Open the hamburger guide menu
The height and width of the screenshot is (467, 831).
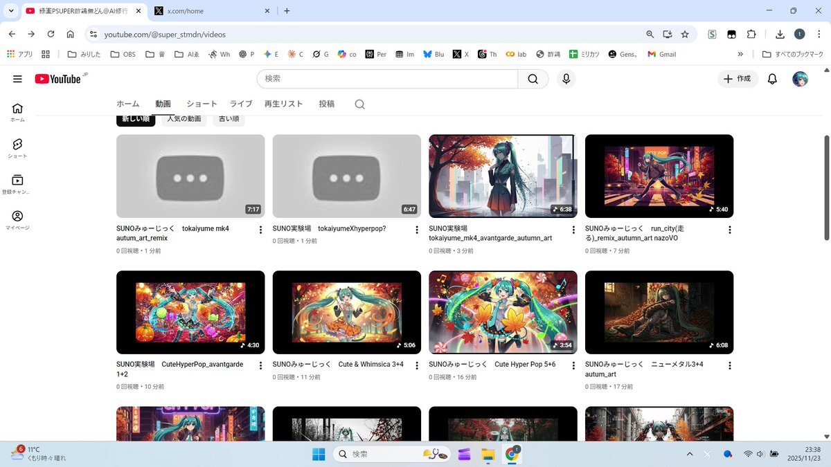(x=17, y=79)
